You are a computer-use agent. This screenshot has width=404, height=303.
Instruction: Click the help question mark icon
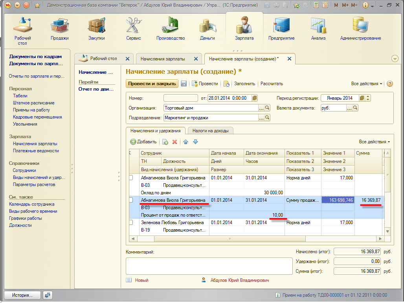[x=389, y=84]
